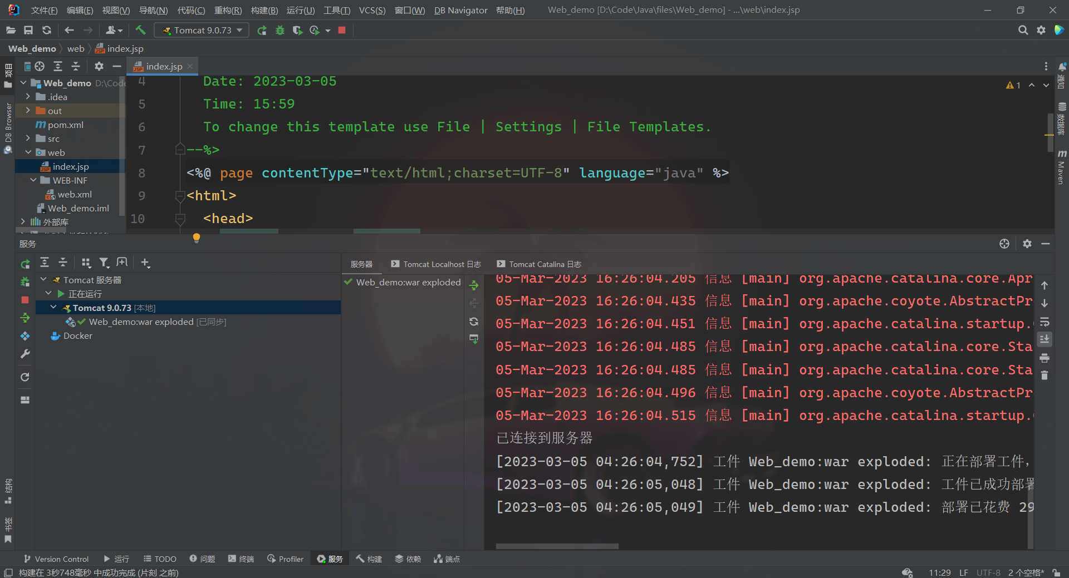Switch to Tomcat Catalina 日志 tab
The height and width of the screenshot is (578, 1069).
[x=539, y=264]
